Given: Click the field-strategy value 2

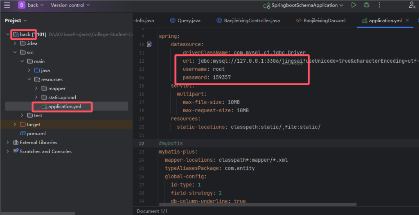Looking at the screenshot, I should click(x=220, y=193).
